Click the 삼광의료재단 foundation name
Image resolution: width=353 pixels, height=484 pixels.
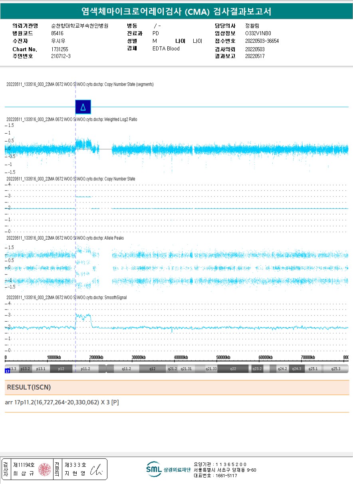(177, 470)
